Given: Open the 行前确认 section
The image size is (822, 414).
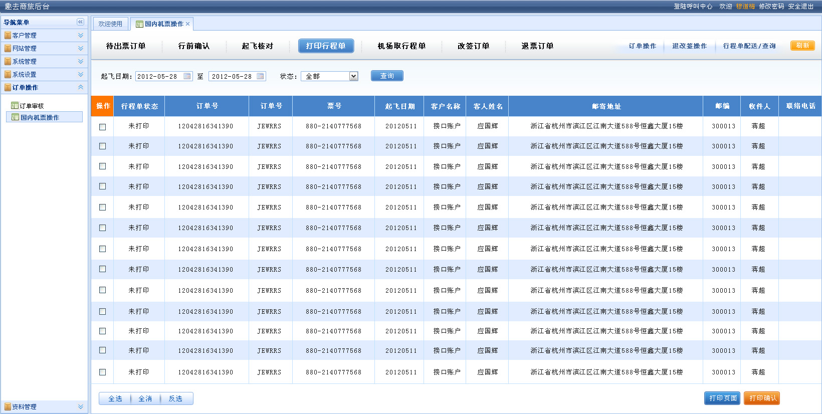Looking at the screenshot, I should coord(194,46).
